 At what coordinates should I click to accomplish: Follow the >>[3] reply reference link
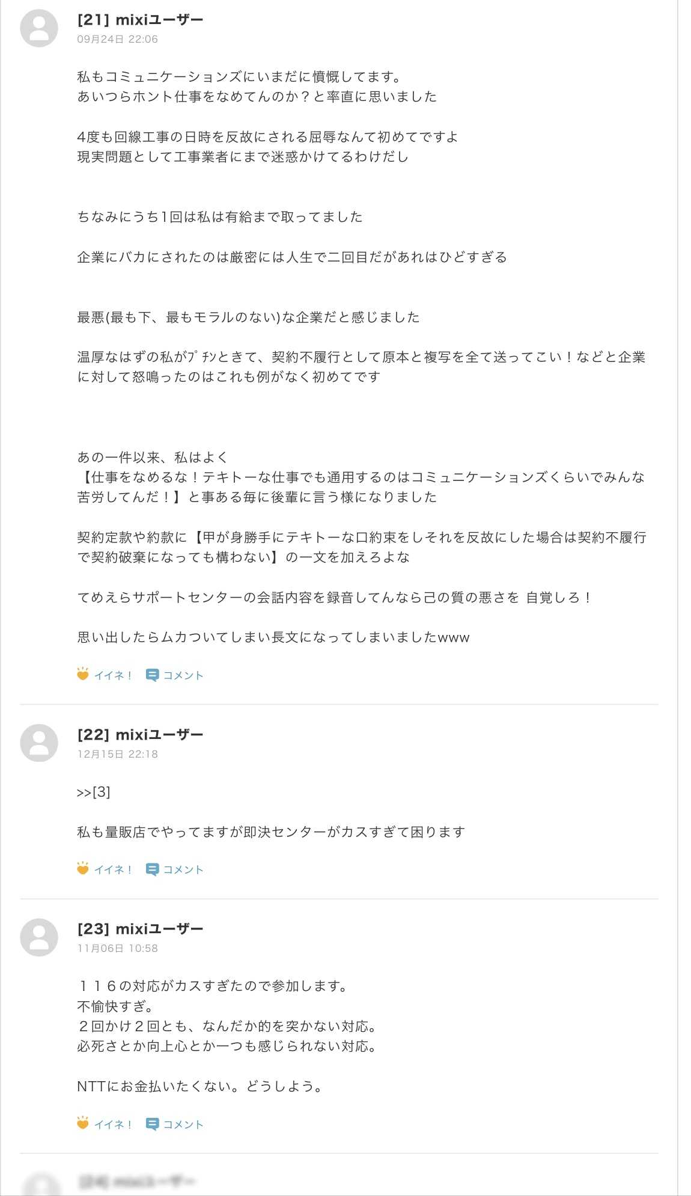94,792
